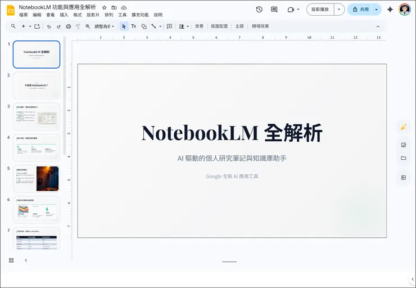
Task: Open the 說明 help menu
Action: tap(158, 15)
